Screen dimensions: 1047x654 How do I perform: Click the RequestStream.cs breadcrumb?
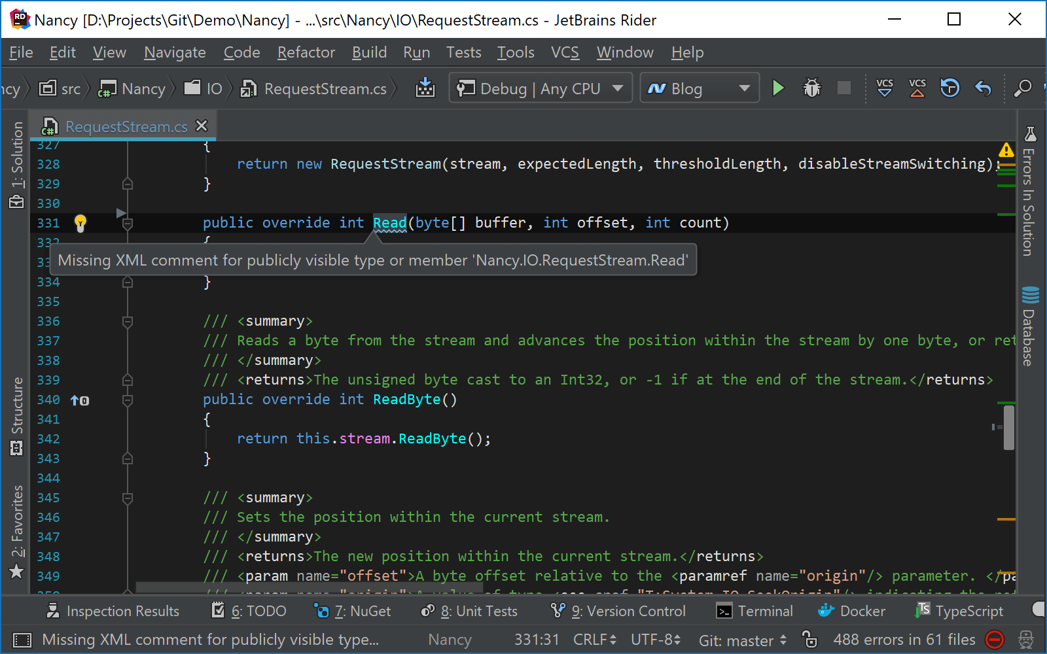tap(313, 88)
